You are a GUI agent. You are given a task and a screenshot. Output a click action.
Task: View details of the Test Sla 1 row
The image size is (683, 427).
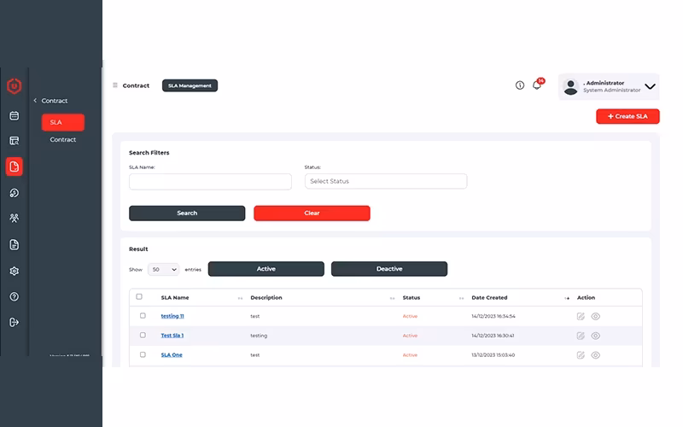point(595,336)
